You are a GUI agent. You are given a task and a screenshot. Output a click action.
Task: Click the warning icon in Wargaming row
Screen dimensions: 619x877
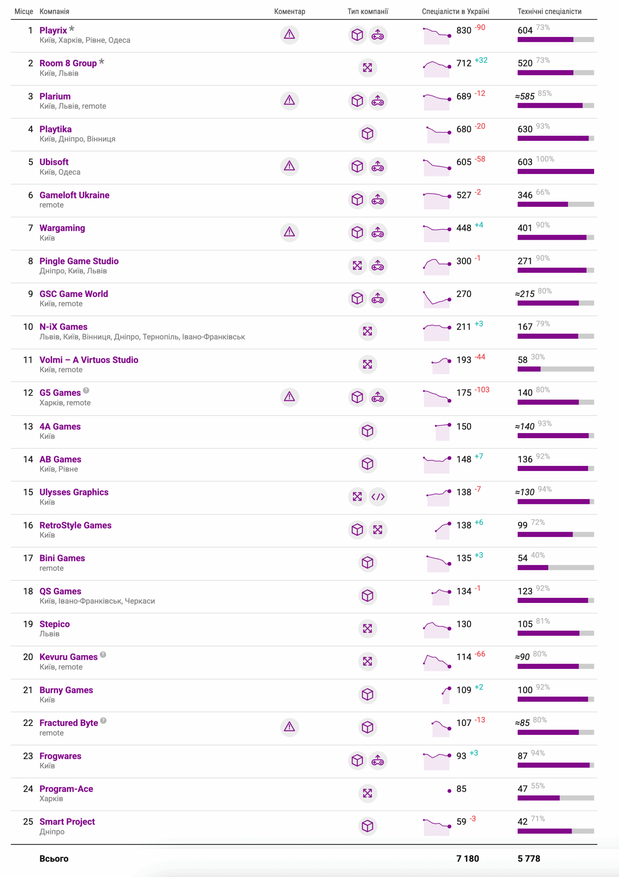[289, 232]
